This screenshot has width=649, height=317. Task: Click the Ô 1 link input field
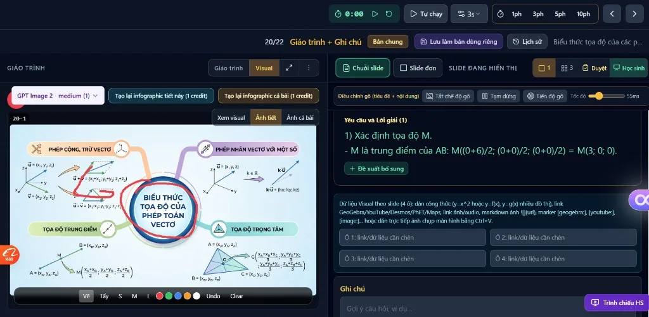point(412,237)
